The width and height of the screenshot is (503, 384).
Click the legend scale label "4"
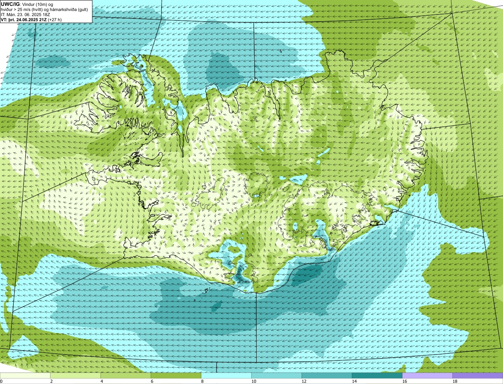click(102, 381)
